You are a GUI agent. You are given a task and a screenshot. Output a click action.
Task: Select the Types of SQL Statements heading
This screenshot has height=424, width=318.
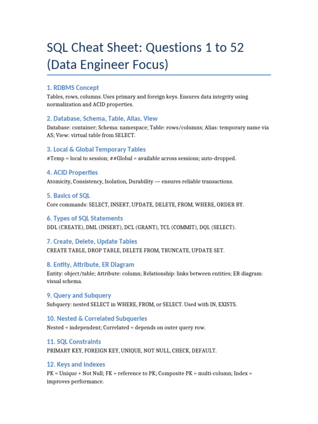click(84, 218)
